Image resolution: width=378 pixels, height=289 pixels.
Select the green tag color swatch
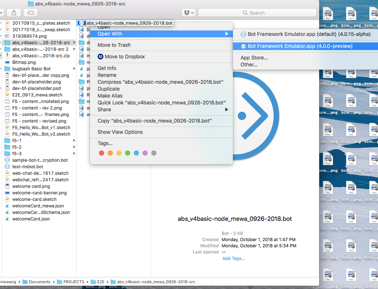point(128,153)
